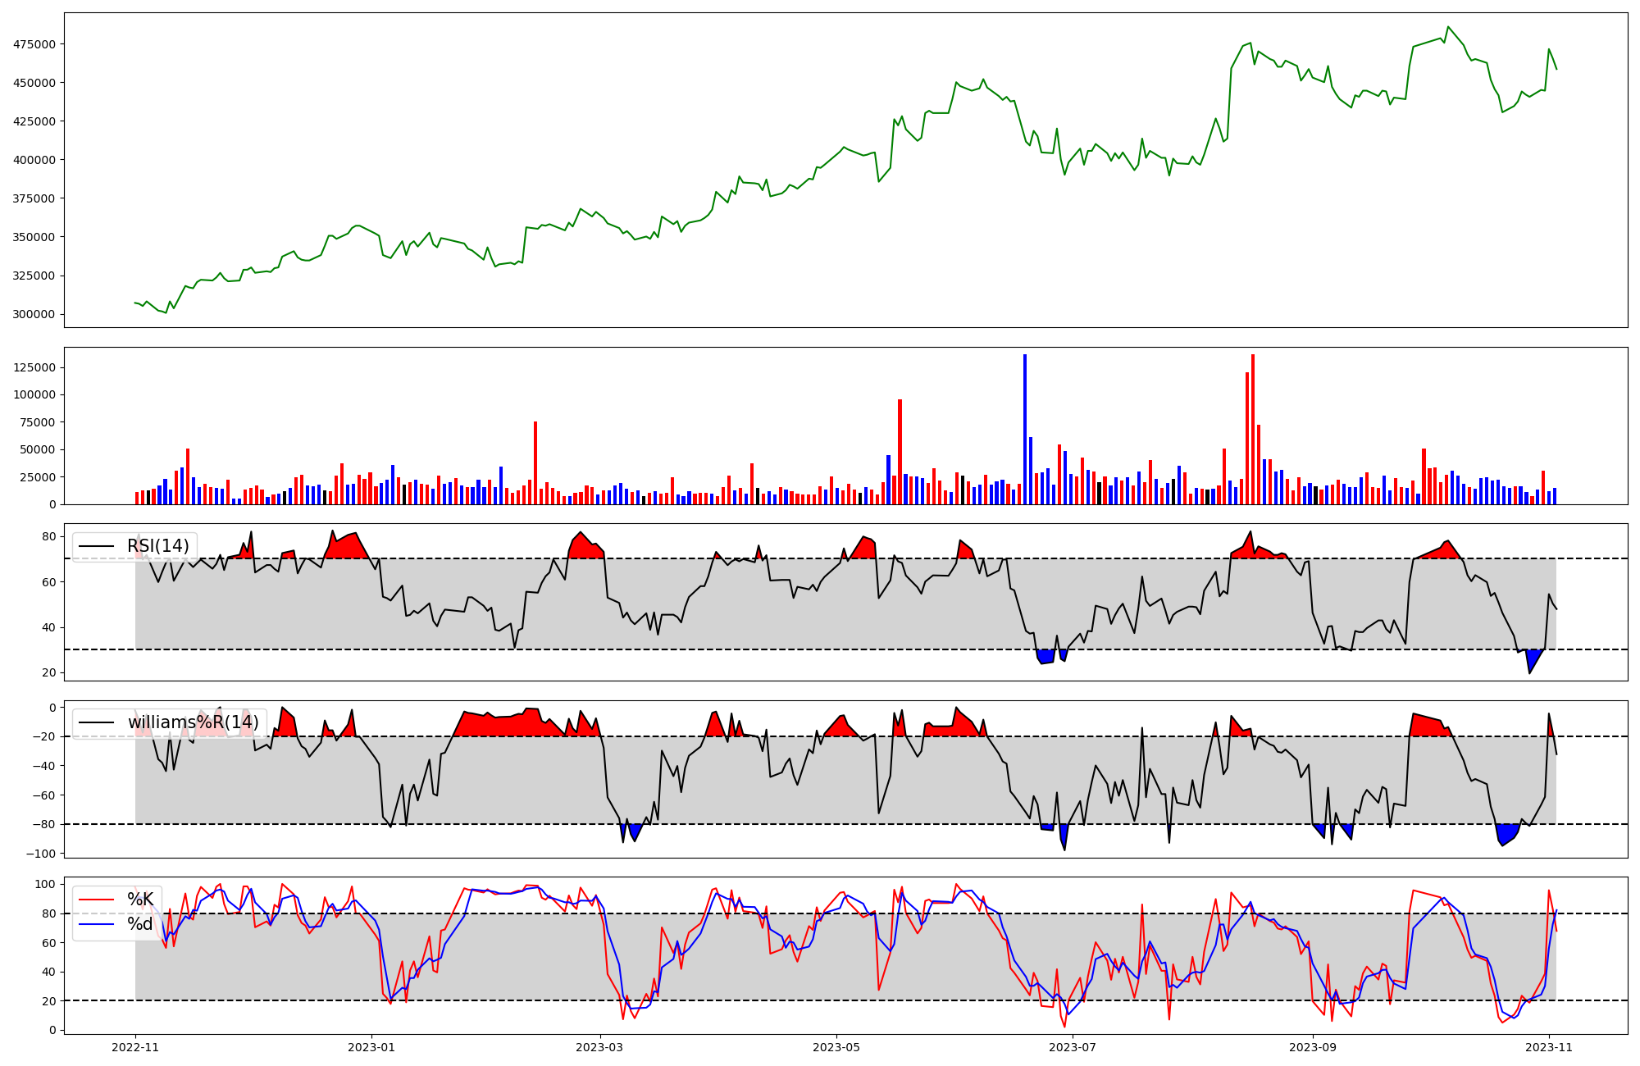Click the RSI(14) legend label
This screenshot has width=1640, height=1066.
157,546
